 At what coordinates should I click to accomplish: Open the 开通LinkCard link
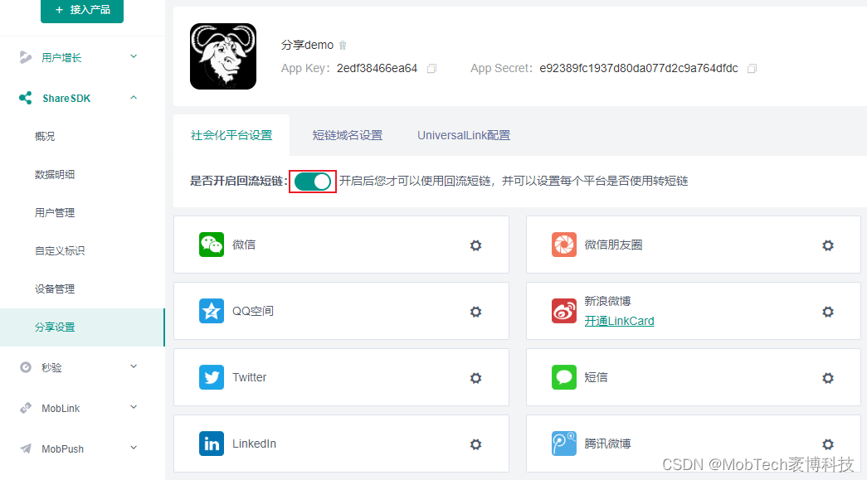pyautogui.click(x=619, y=320)
